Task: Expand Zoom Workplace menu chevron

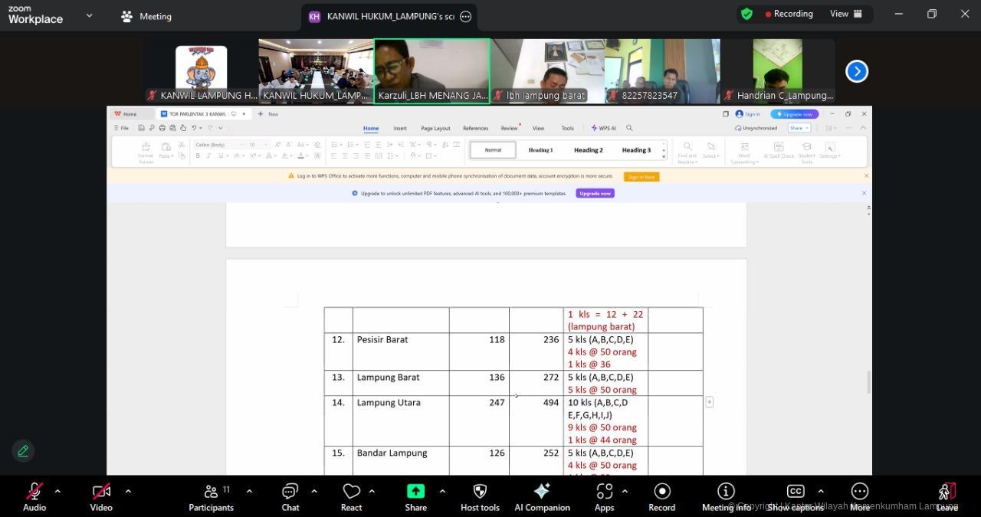Action: 90,15
